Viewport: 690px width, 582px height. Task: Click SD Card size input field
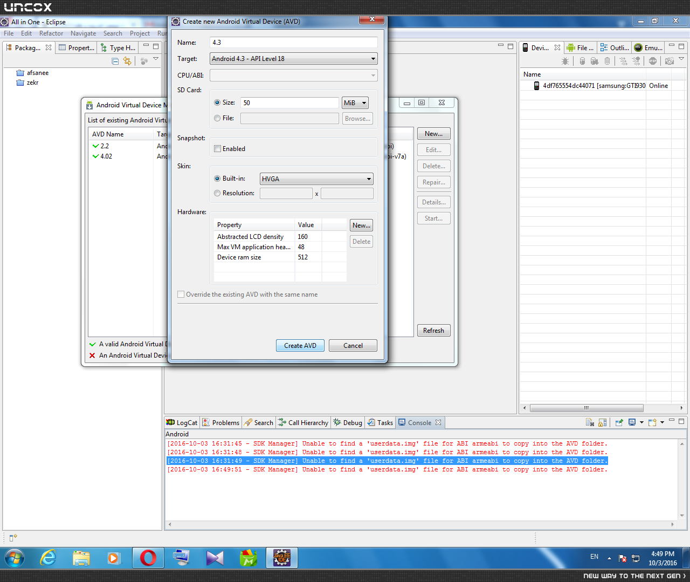click(289, 103)
